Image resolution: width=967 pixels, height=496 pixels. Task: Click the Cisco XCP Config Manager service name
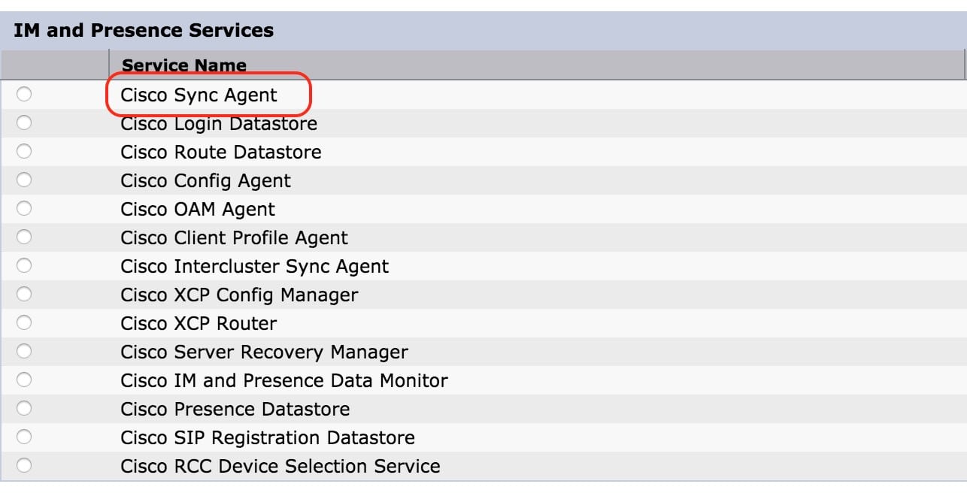[239, 295]
